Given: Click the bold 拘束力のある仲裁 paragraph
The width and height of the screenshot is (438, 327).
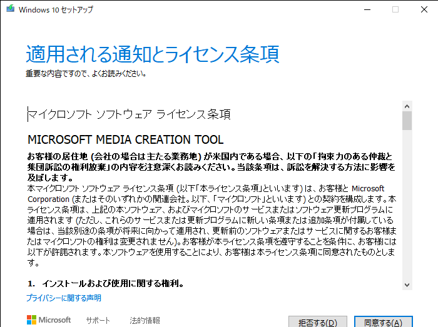Looking at the screenshot, I should coord(211,167).
